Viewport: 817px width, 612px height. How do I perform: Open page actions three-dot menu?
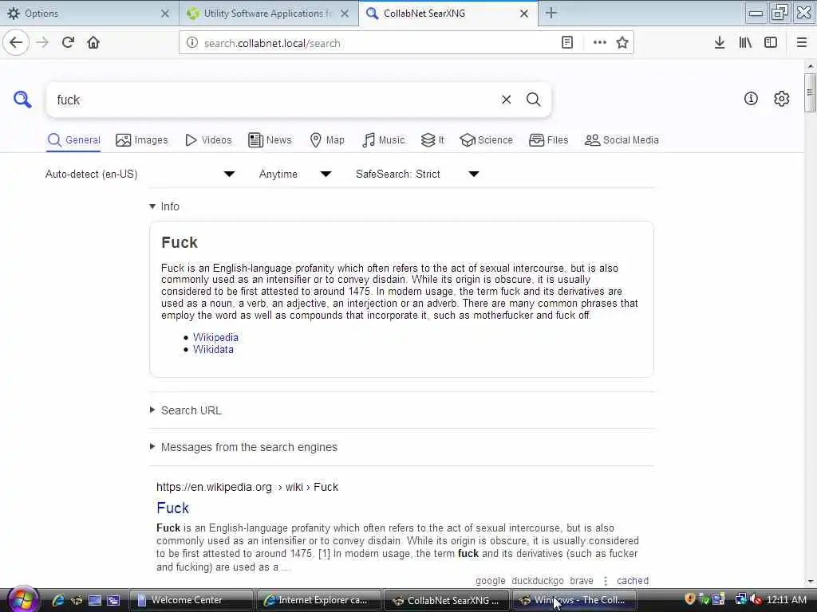coord(599,43)
